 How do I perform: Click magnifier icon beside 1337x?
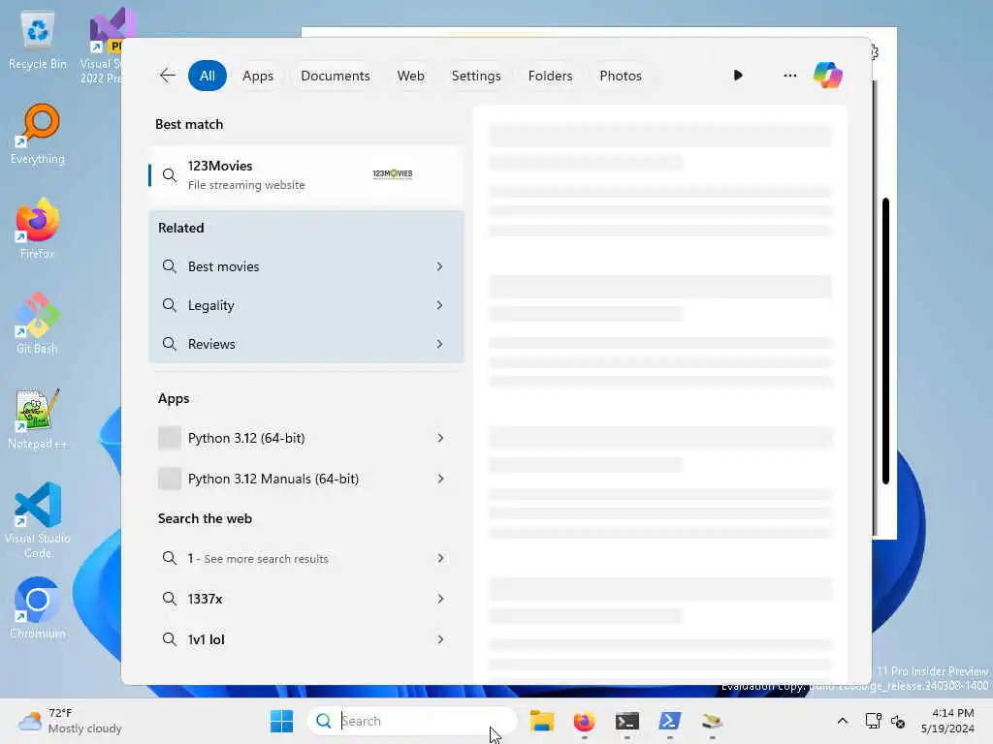click(169, 599)
